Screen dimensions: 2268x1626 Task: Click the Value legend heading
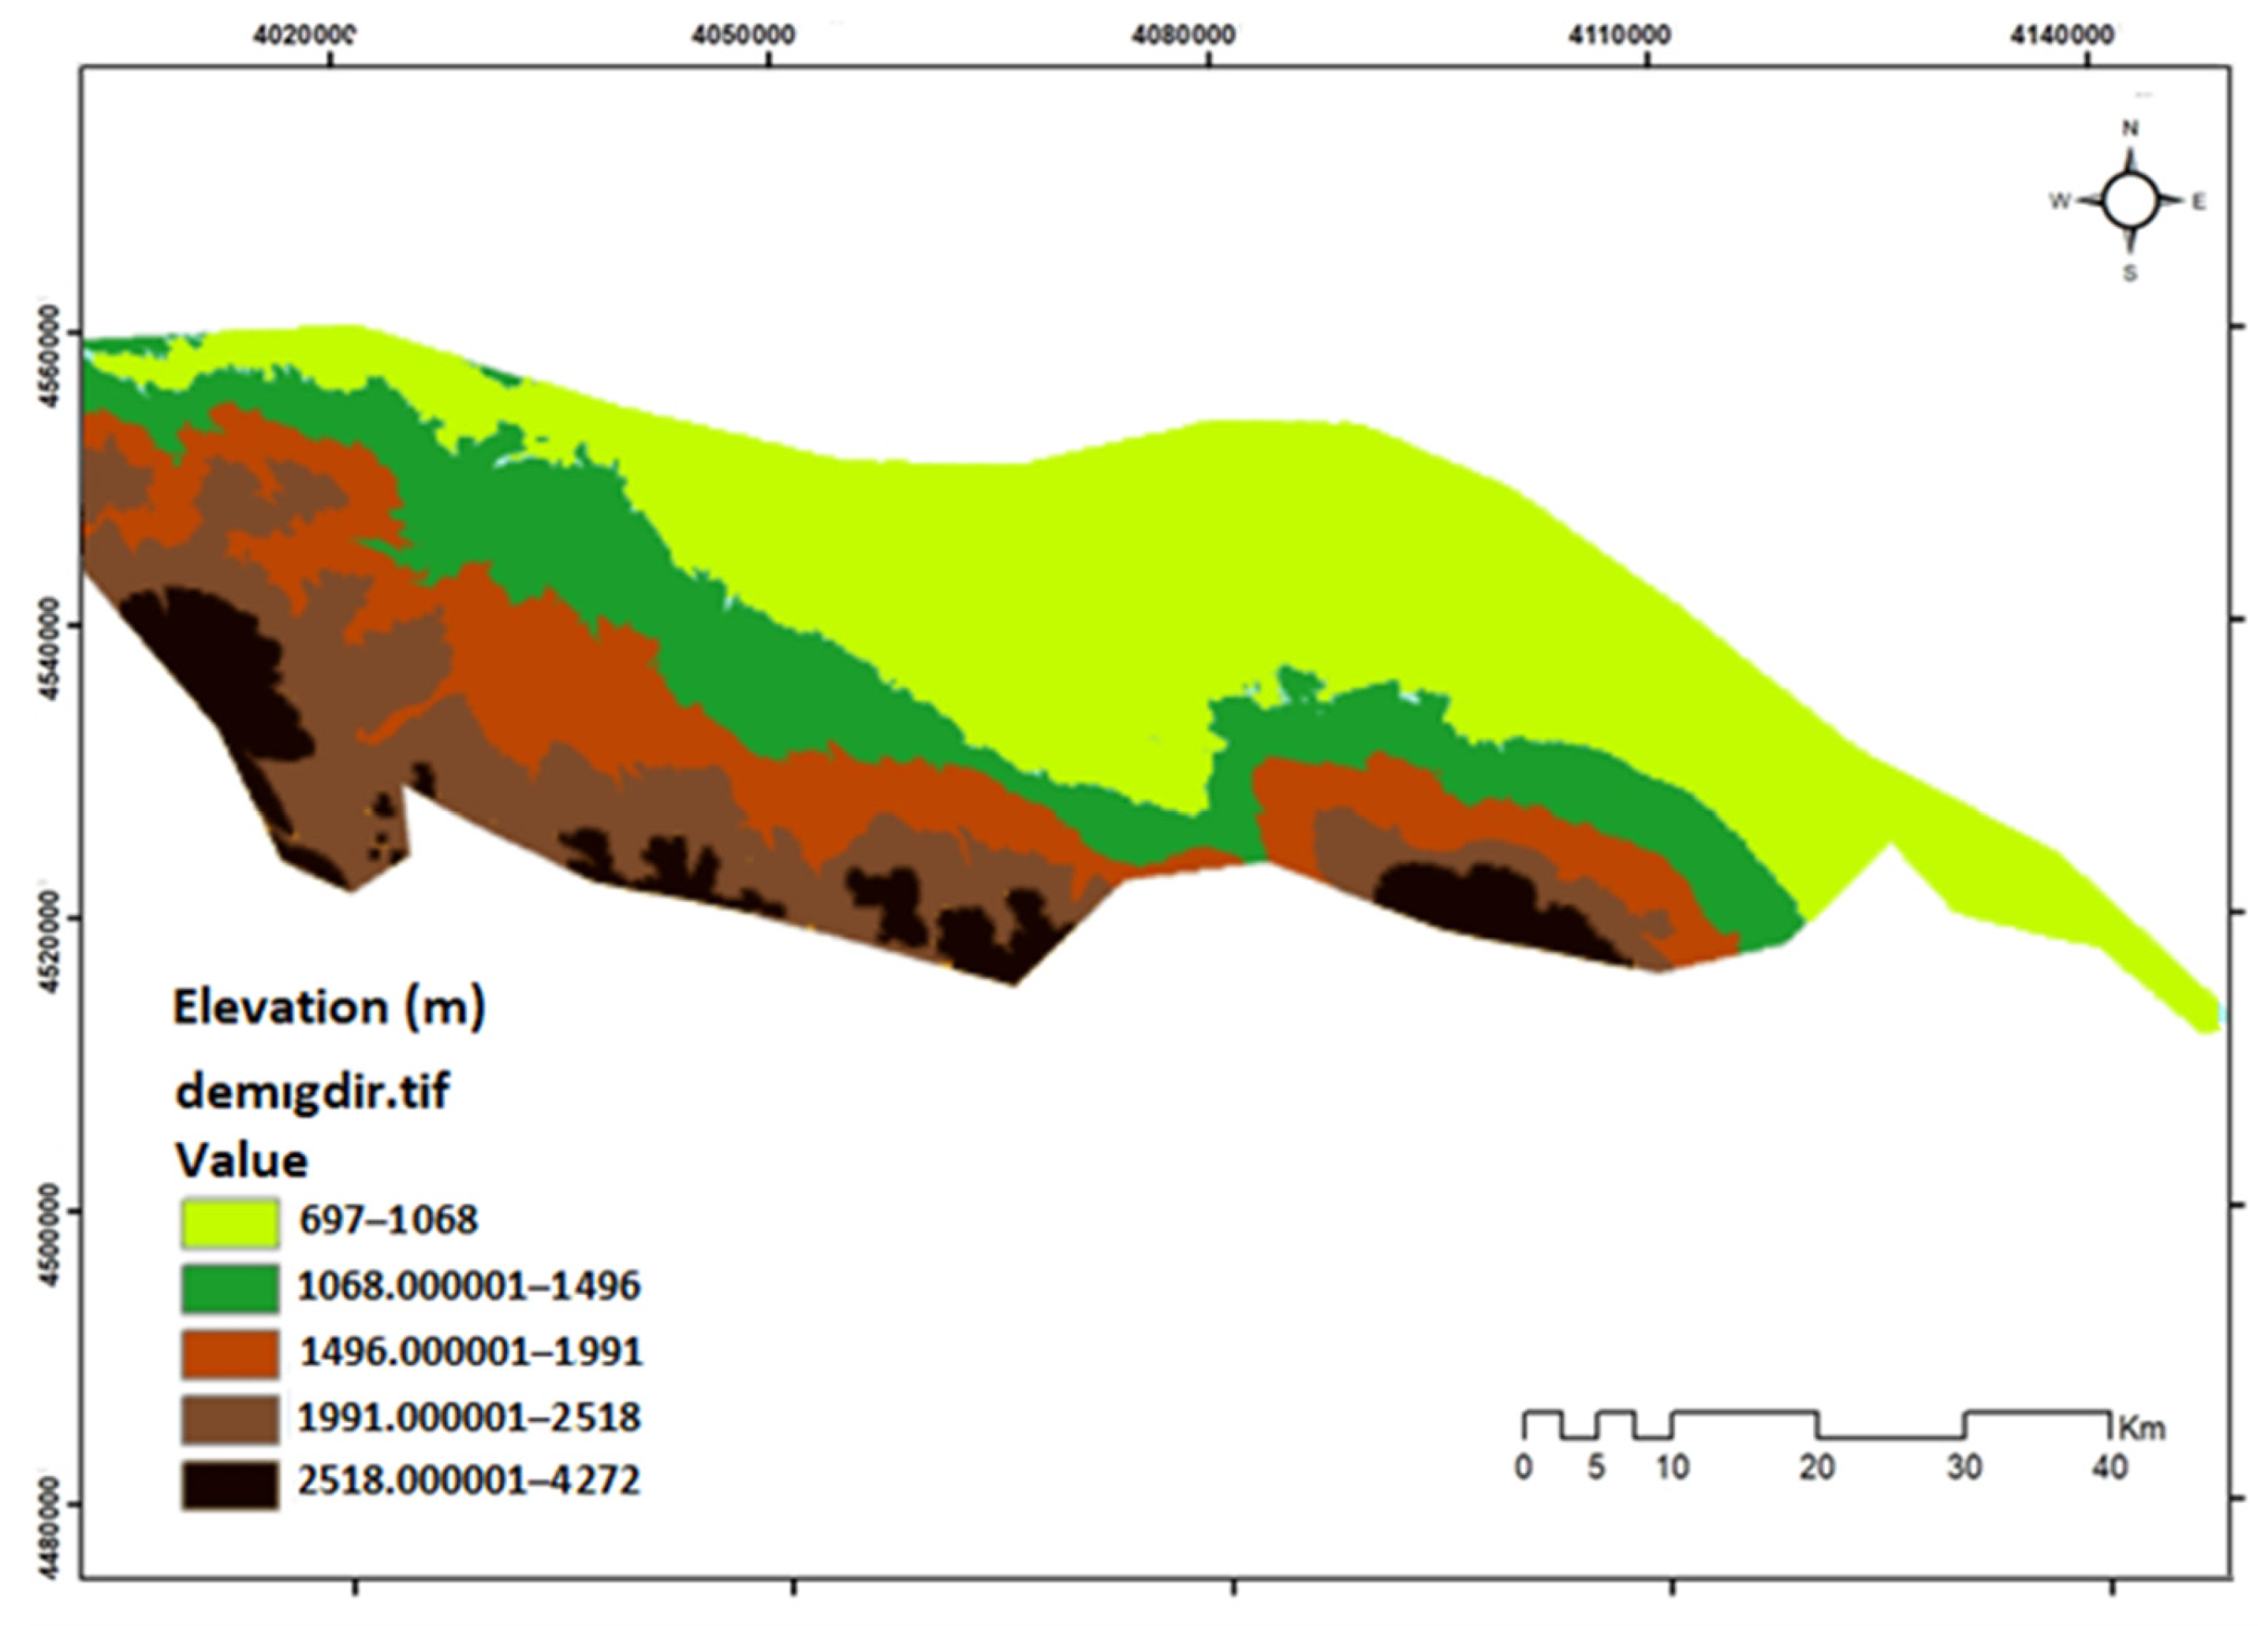point(241,1161)
